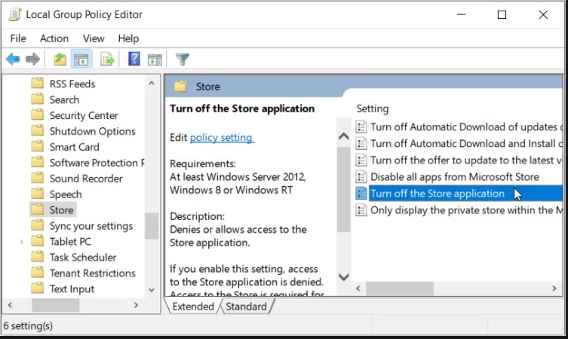Select the Search folder in tree
The height and width of the screenshot is (339, 568).
click(x=64, y=99)
